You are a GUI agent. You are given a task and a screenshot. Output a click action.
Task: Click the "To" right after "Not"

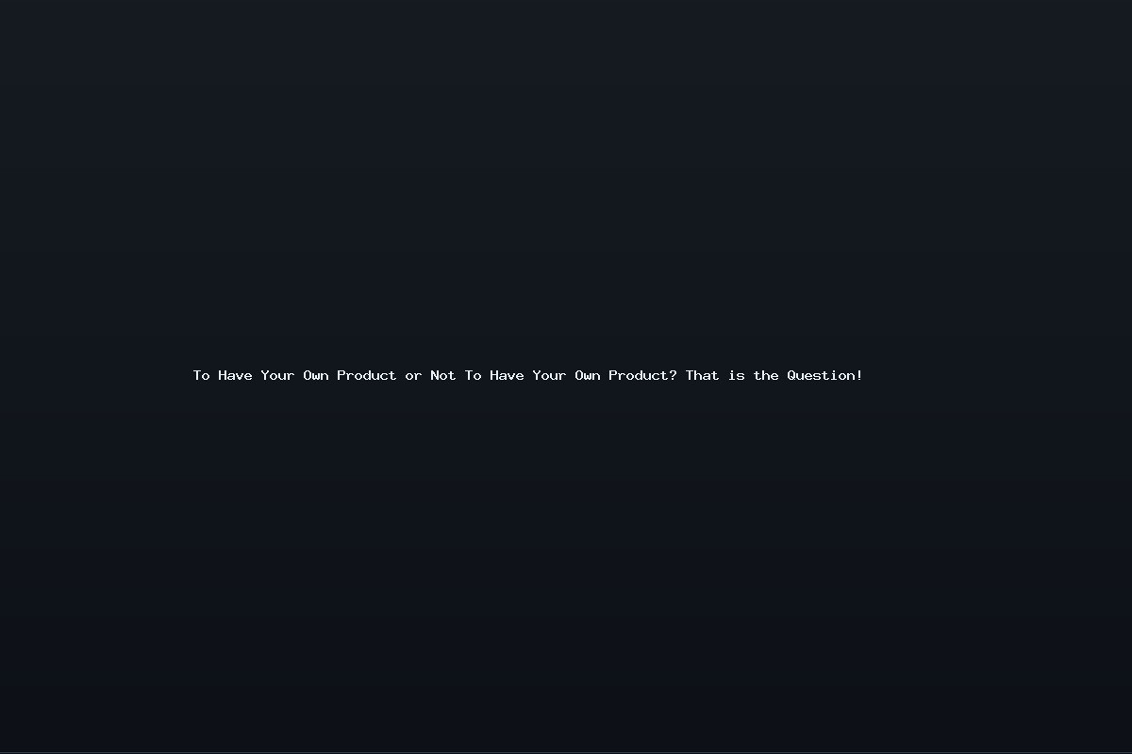[473, 375]
